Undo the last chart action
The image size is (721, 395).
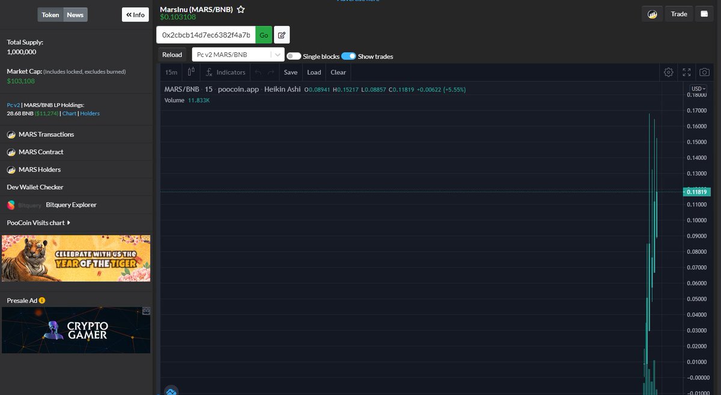[258, 72]
